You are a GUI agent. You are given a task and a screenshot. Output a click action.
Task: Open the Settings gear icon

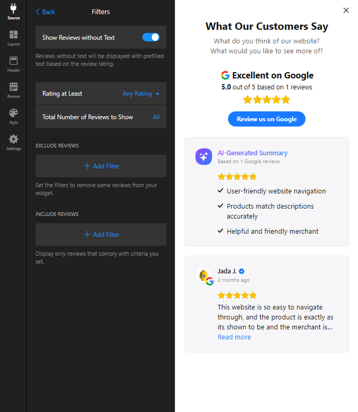(x=14, y=139)
